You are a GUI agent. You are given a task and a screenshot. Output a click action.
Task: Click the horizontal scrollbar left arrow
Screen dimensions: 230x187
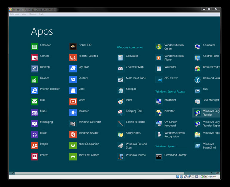(x=14, y=173)
